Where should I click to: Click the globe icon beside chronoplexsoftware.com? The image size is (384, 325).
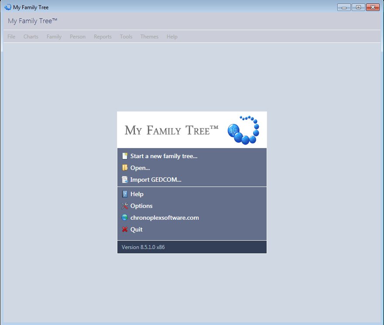coord(125,218)
